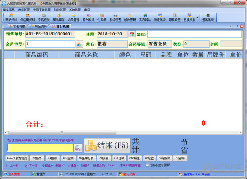Open 商品资料 toolbar icon

point(11,17)
